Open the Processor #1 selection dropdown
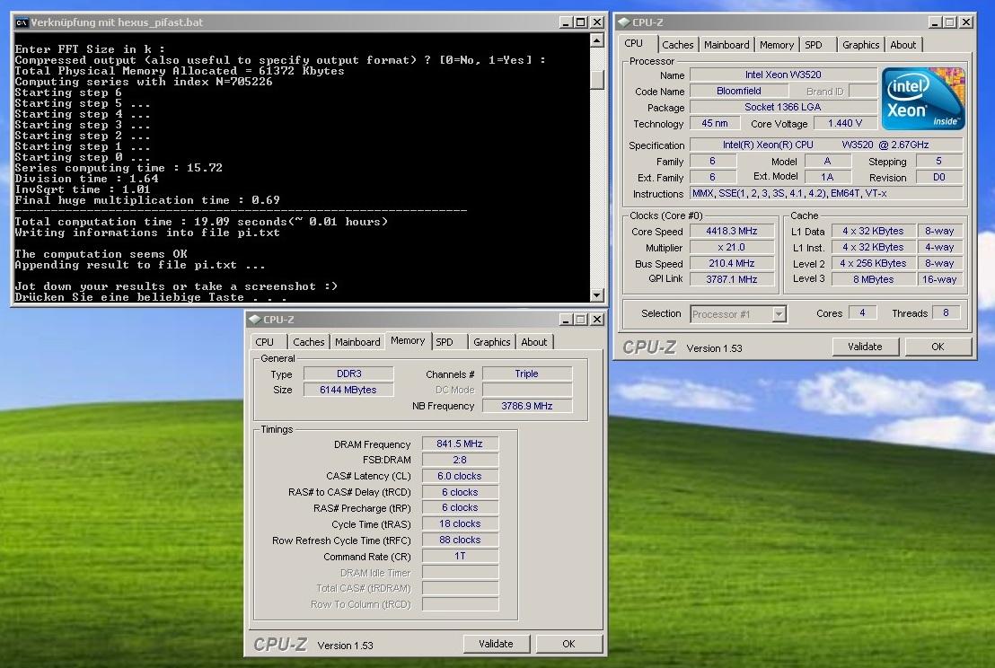995x668 pixels. coord(779,313)
